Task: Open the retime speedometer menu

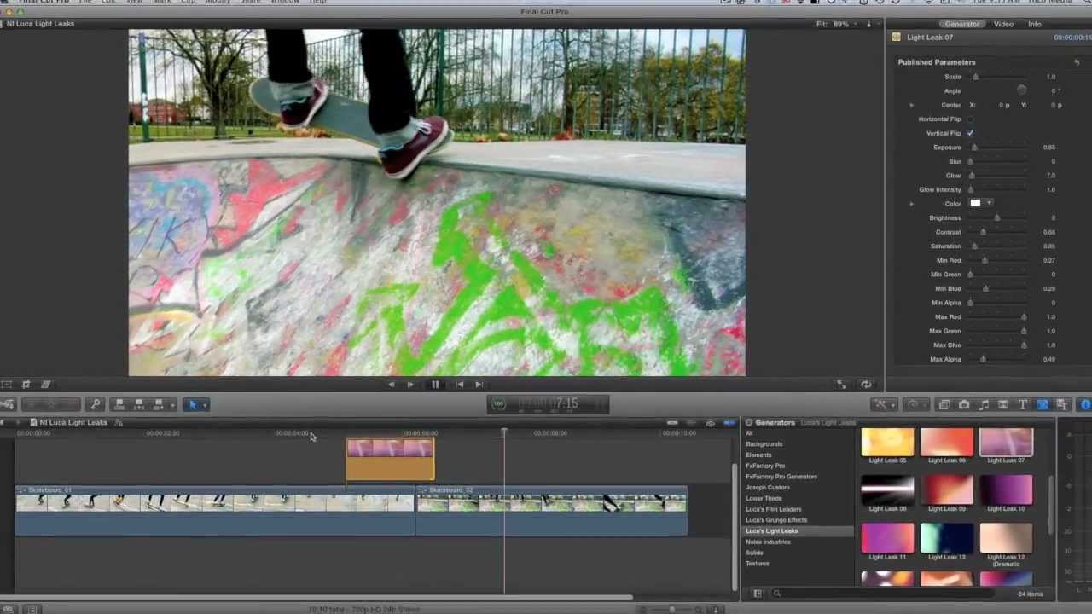Action: pos(915,405)
